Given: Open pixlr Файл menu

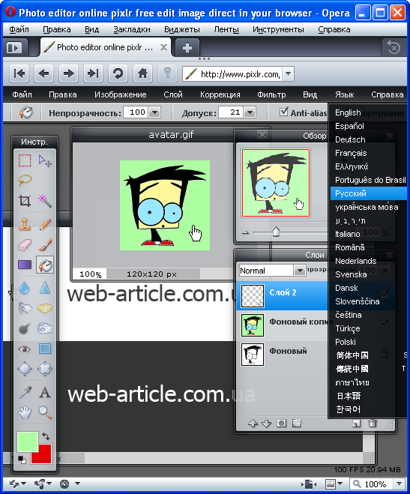Looking at the screenshot, I should 22,94.
